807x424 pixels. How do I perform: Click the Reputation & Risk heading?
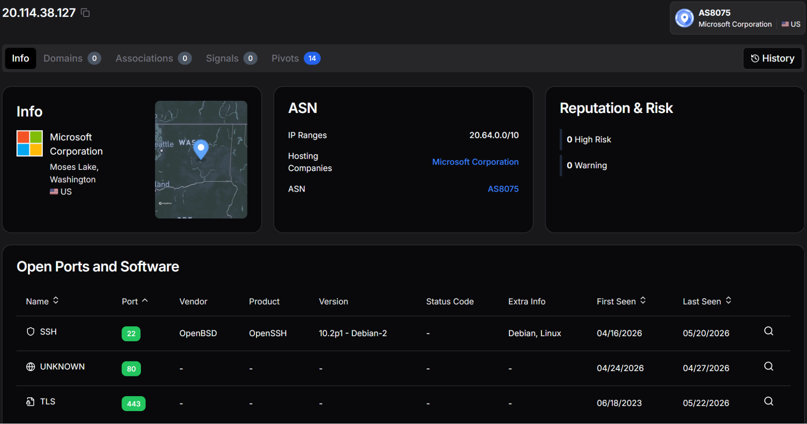pos(616,108)
